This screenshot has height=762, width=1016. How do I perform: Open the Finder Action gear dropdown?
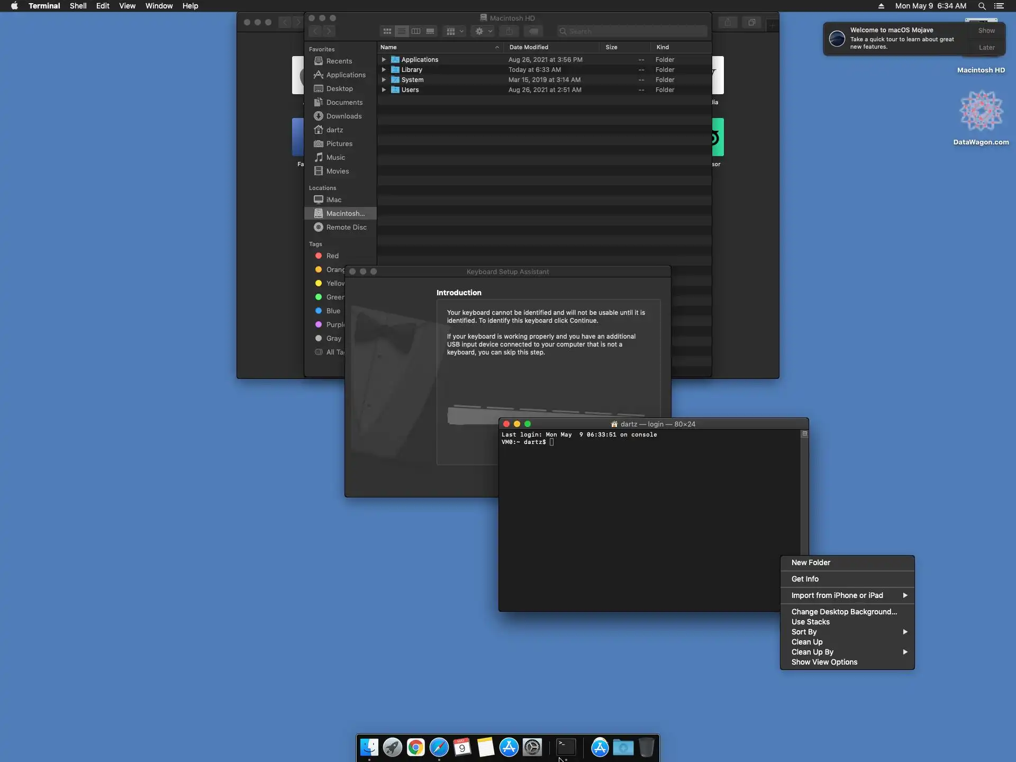point(483,31)
